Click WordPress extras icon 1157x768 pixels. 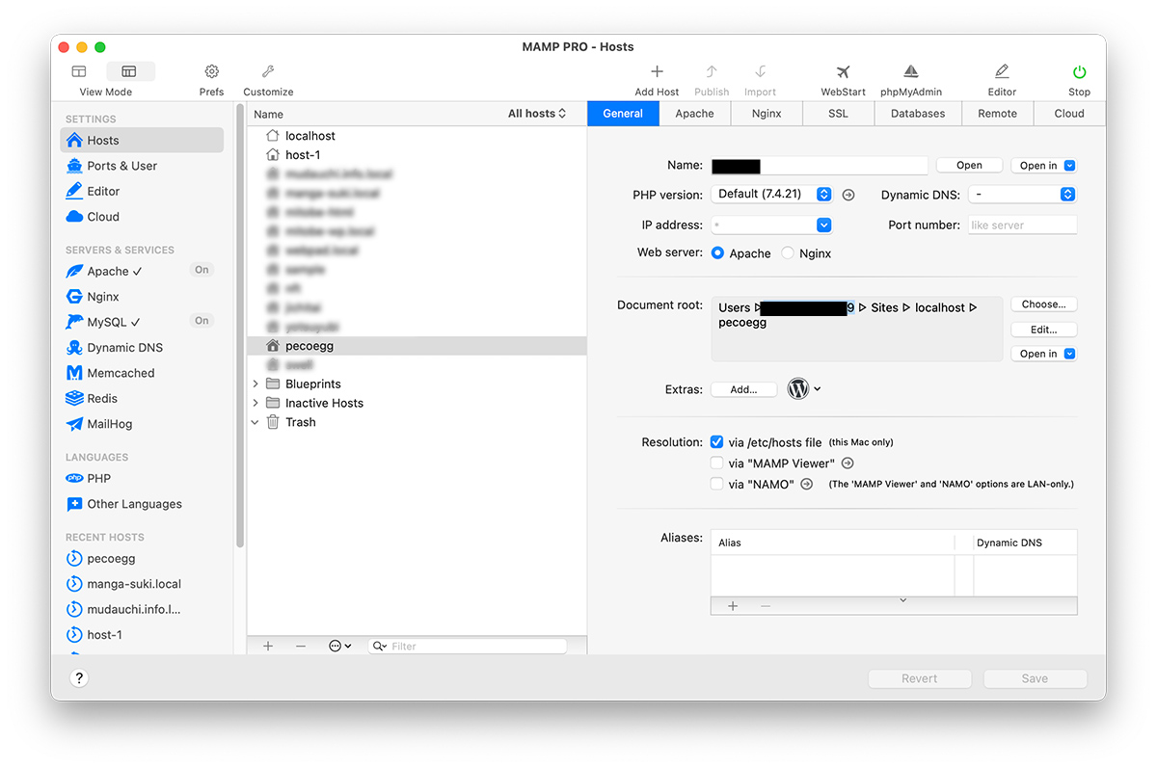click(798, 388)
